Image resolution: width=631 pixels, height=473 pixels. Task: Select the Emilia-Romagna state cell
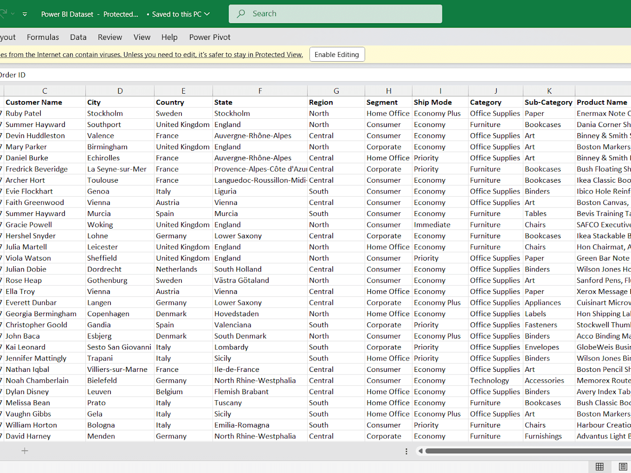tap(260, 425)
